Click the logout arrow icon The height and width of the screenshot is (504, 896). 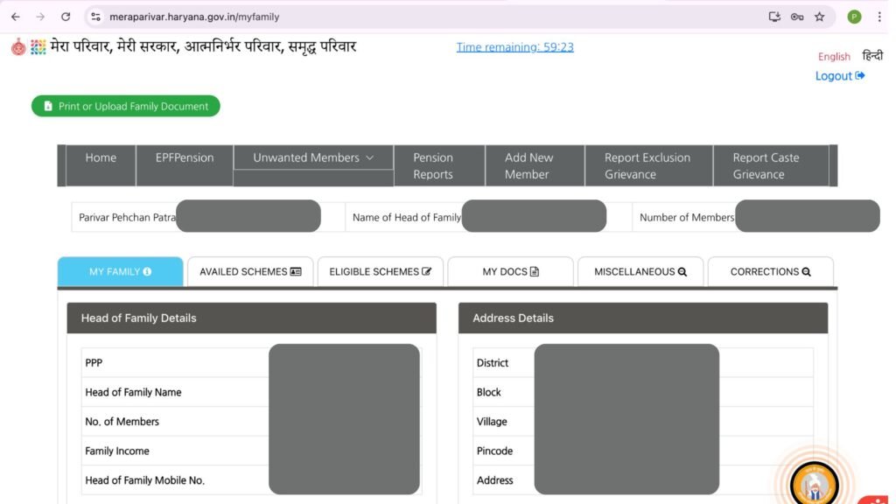[x=861, y=76]
